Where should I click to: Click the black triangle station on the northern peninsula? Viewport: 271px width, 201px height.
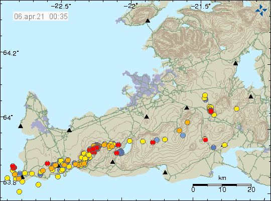[x=148, y=21]
